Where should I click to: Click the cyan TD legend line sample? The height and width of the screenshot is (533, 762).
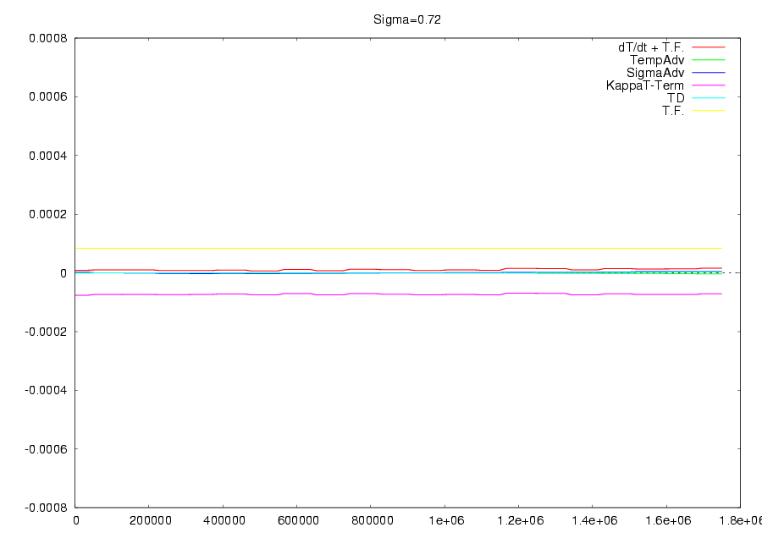[709, 98]
